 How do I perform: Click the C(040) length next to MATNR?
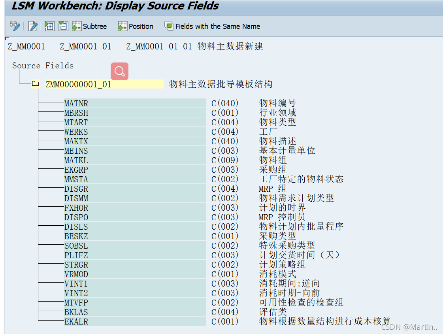(x=225, y=103)
